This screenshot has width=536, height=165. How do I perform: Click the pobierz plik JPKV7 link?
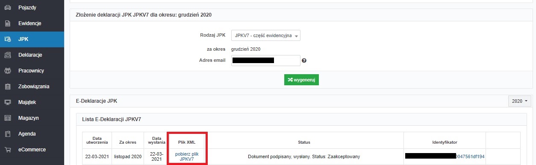click(x=187, y=156)
